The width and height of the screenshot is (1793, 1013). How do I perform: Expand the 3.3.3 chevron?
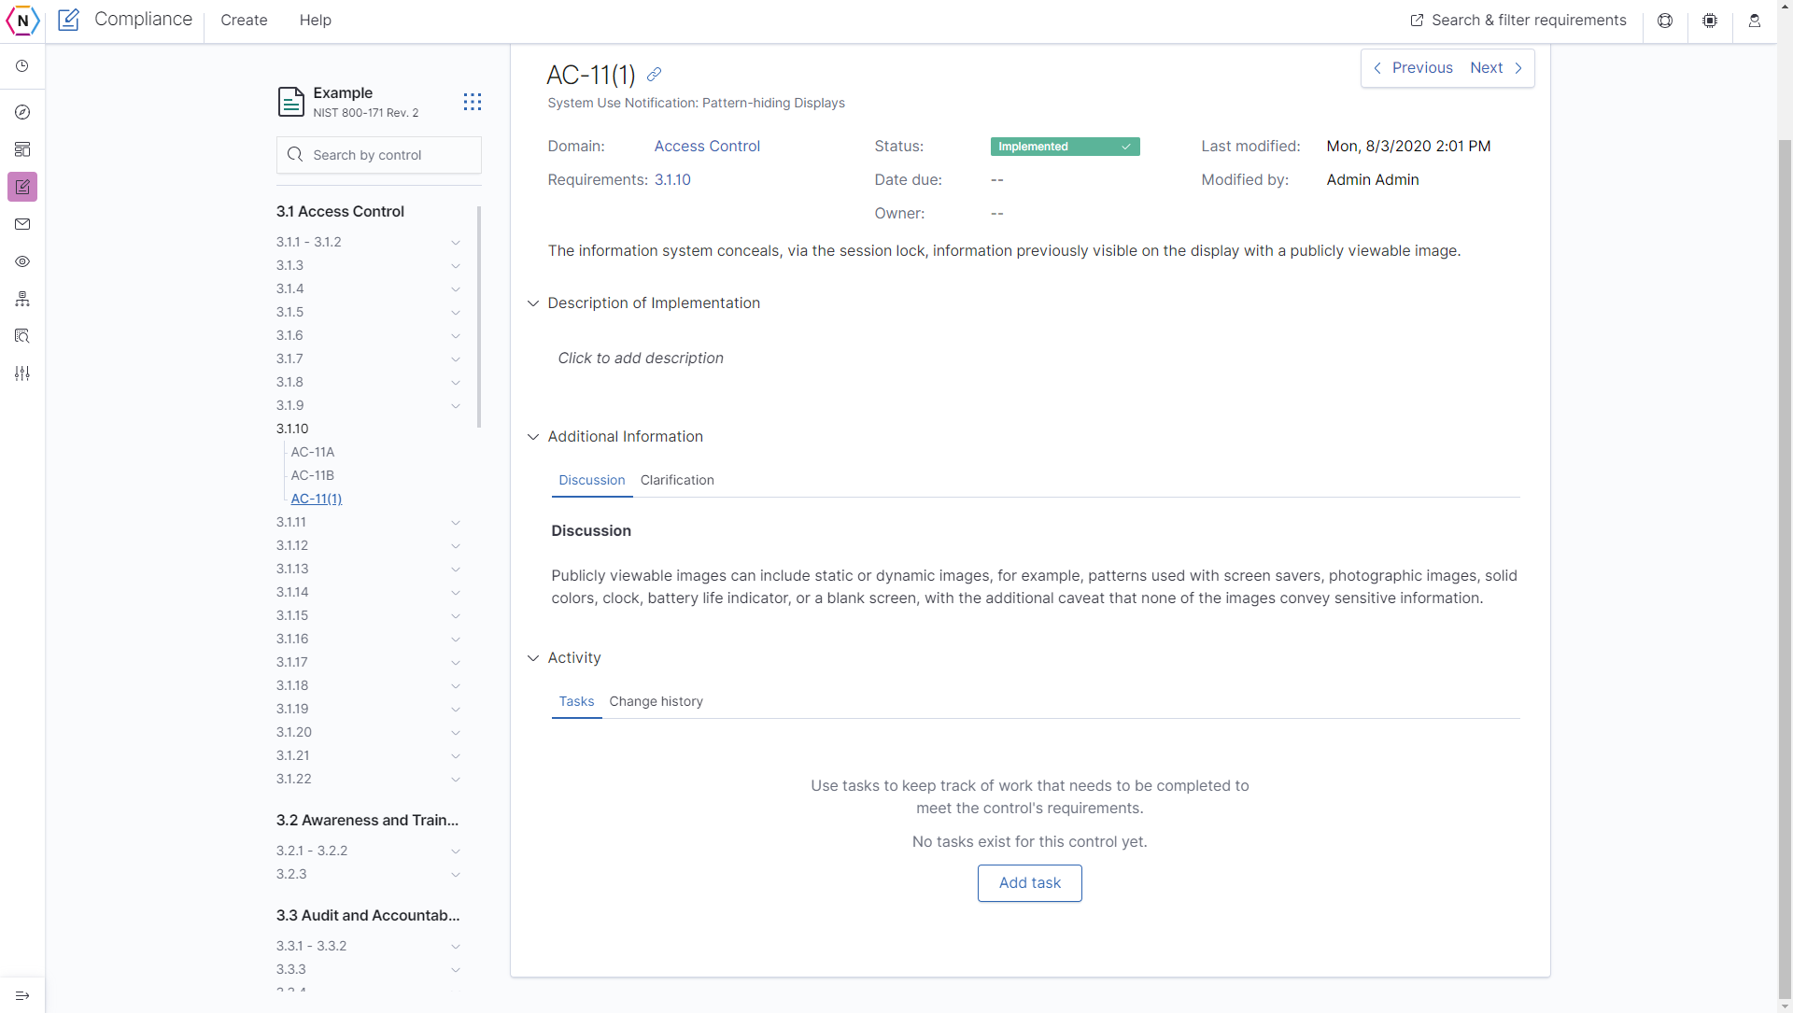(x=456, y=970)
